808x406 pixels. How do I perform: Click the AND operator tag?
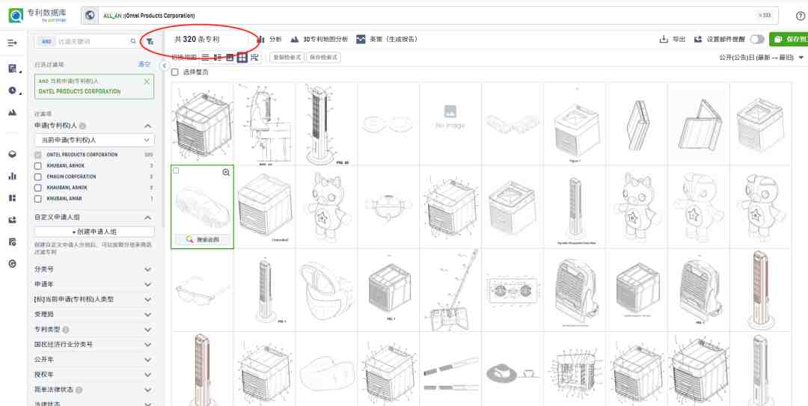pos(46,41)
